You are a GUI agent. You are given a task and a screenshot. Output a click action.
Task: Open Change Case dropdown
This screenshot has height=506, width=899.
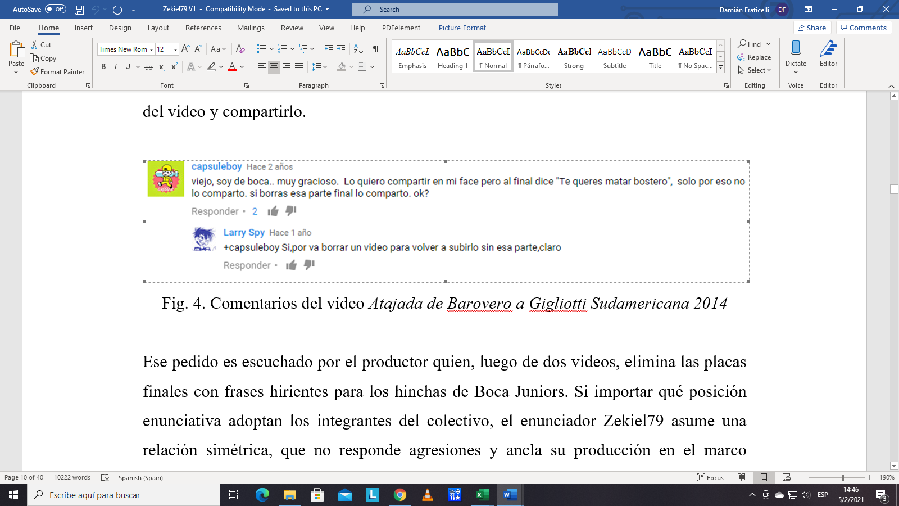point(218,49)
